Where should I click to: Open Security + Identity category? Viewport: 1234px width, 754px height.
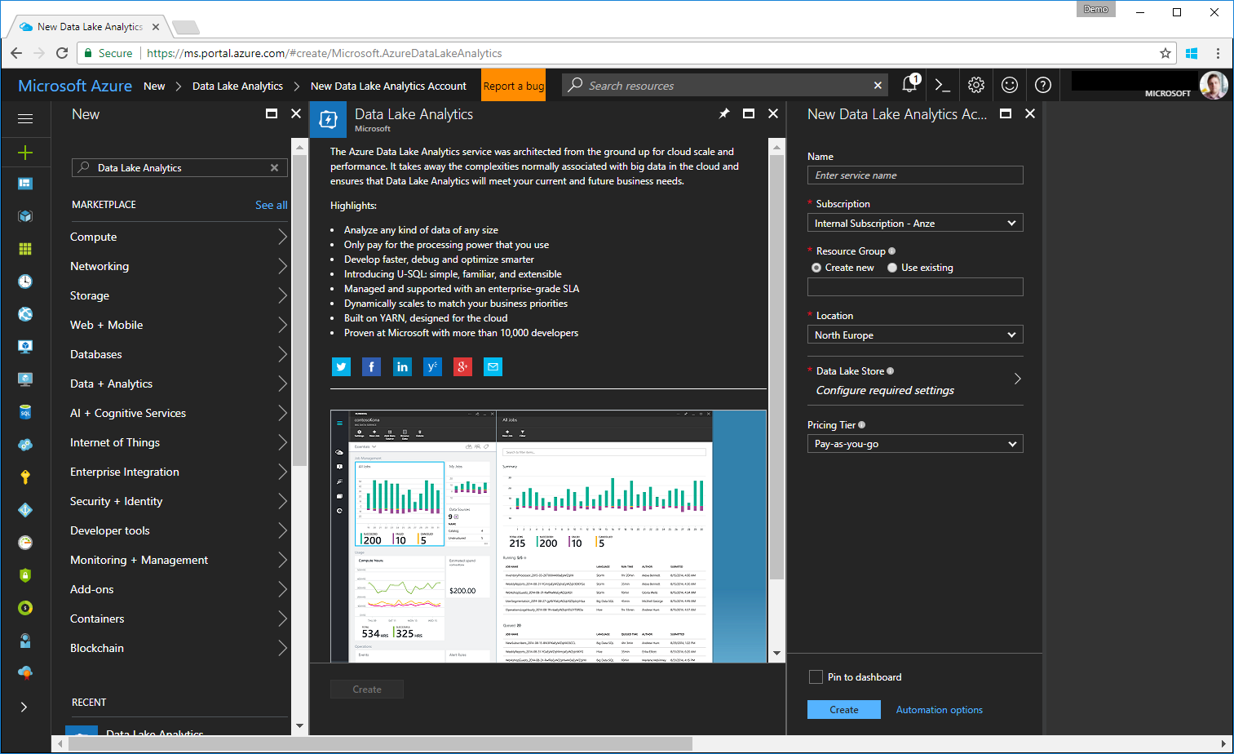coord(179,501)
